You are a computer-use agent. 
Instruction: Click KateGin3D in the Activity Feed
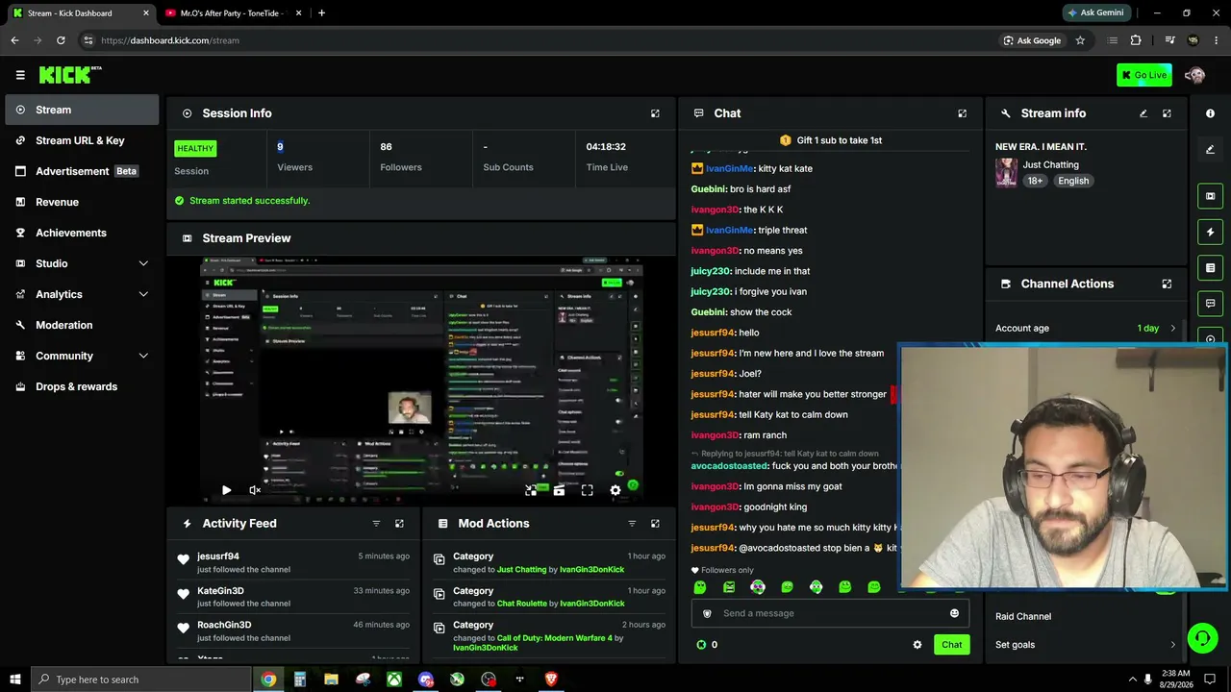220,591
